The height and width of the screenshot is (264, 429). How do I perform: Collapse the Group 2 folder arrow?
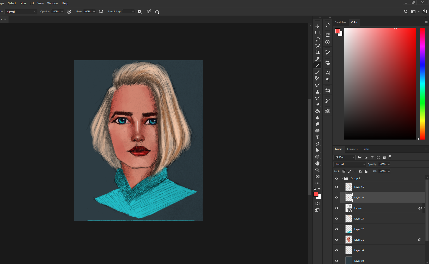(x=342, y=179)
